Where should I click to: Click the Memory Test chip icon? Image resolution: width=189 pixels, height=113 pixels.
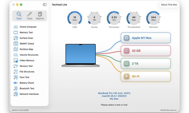click(x=16, y=32)
